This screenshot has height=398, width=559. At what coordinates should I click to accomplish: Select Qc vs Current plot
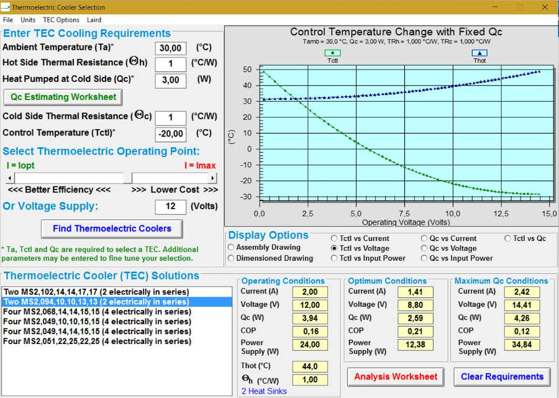point(424,238)
